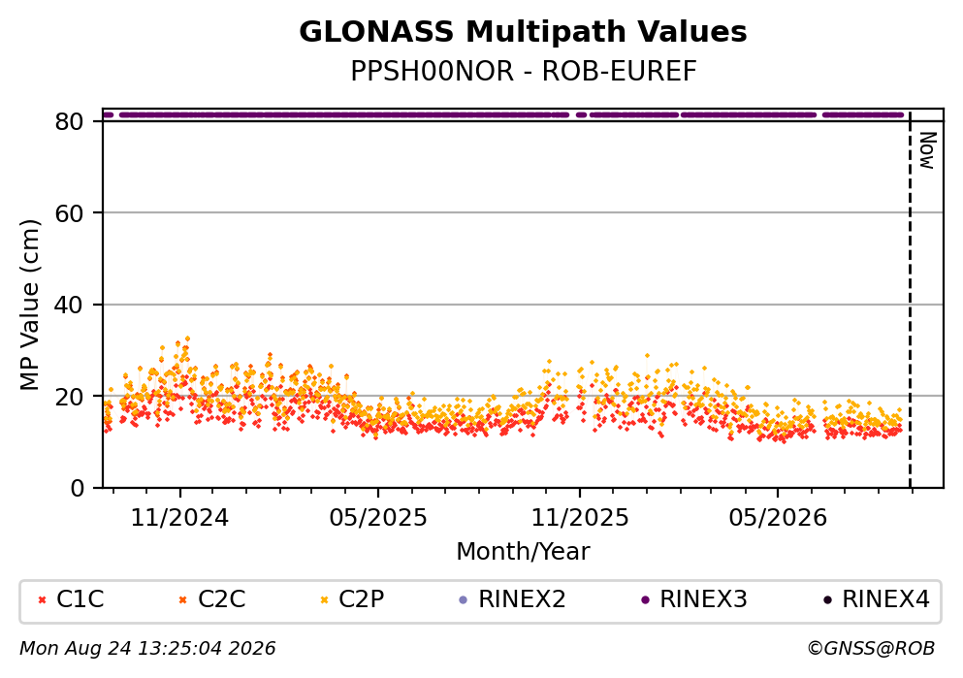963x678 pixels.
Task: Click the dashed Now vertical line
Action: (x=910, y=301)
